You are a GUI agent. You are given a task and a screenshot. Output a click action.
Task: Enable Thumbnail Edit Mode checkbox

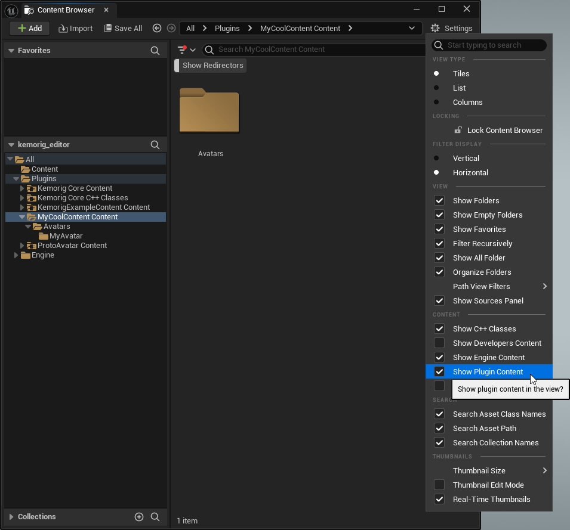(439, 485)
